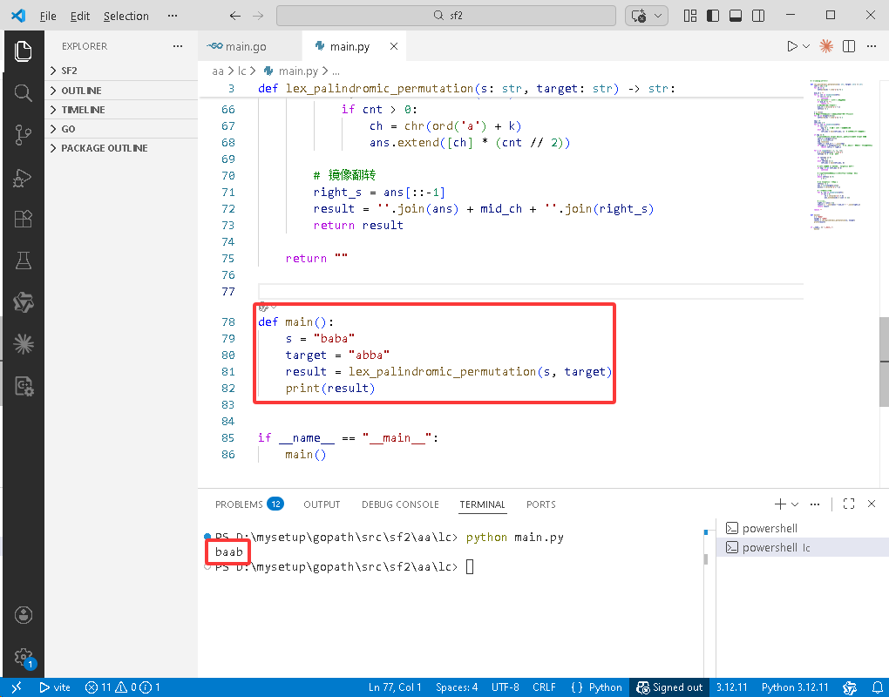Open Copilot chat dropdown in title bar
Viewport: 889px width, 697px height.
click(658, 16)
